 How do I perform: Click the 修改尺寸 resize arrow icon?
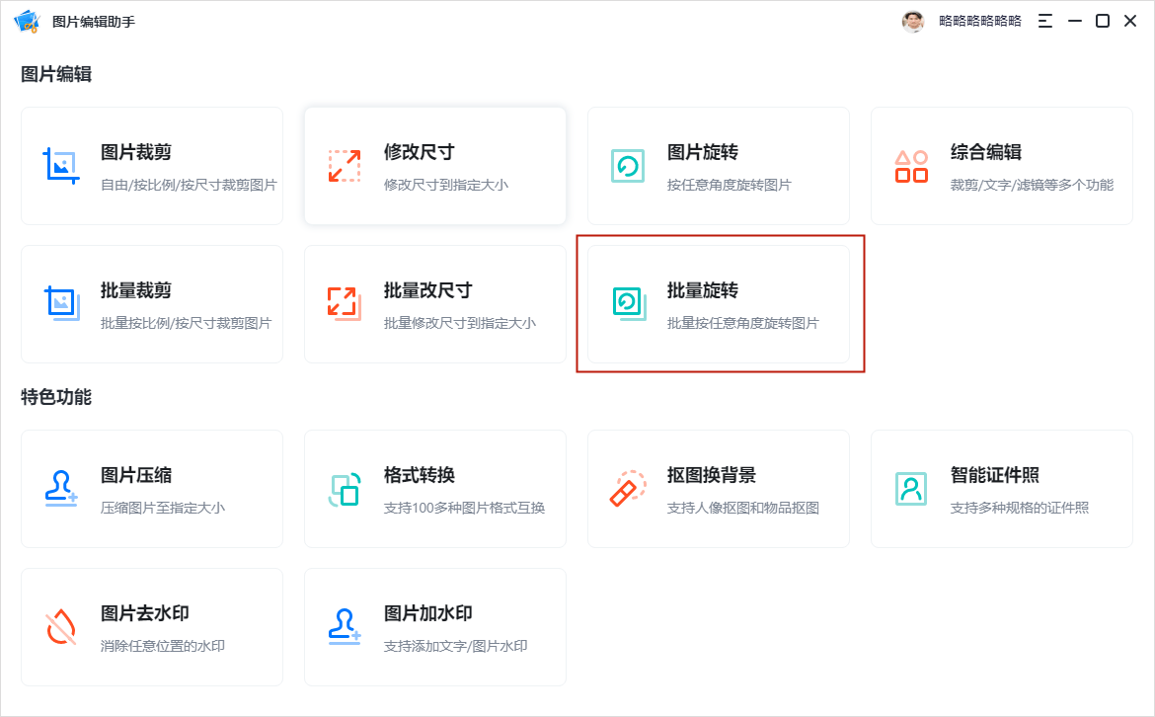[344, 166]
